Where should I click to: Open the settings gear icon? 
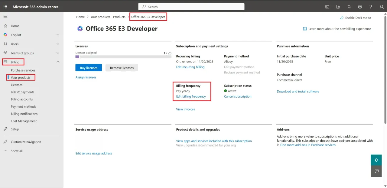tap(360, 7)
